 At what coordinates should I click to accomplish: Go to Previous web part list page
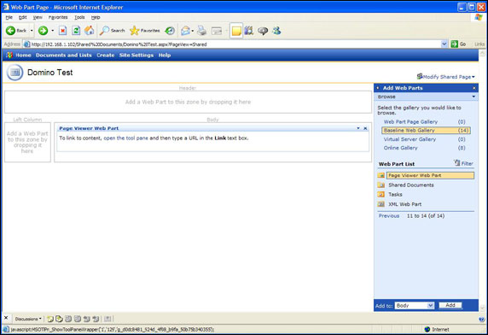coord(389,216)
